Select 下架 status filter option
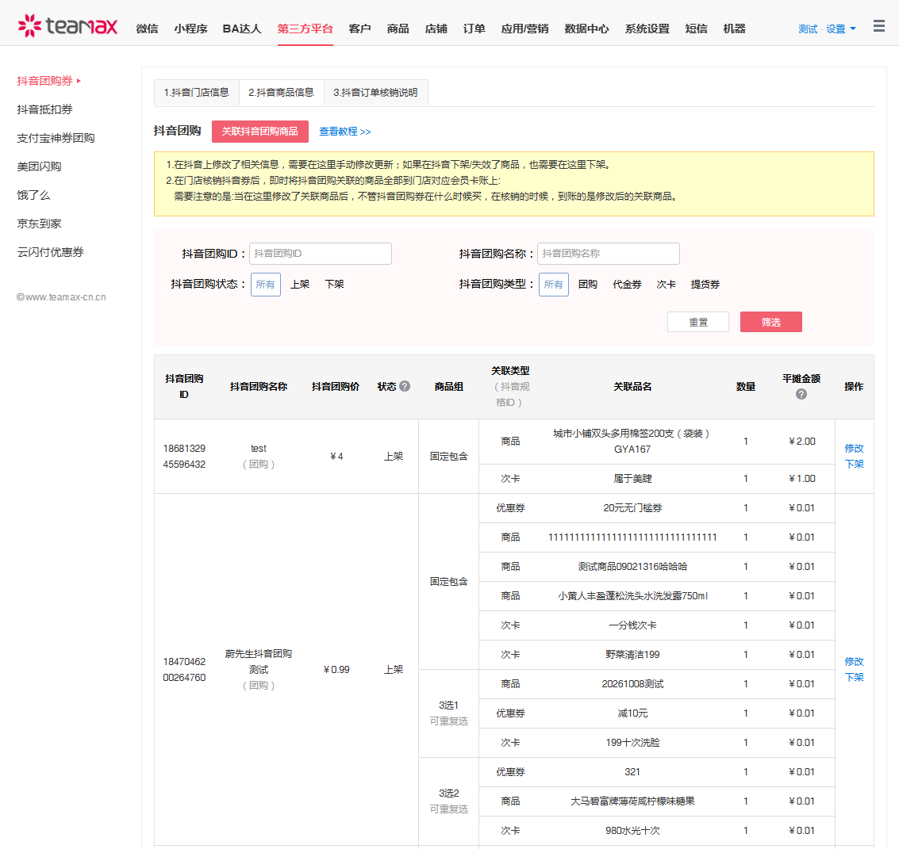The image size is (899, 849). (x=334, y=284)
